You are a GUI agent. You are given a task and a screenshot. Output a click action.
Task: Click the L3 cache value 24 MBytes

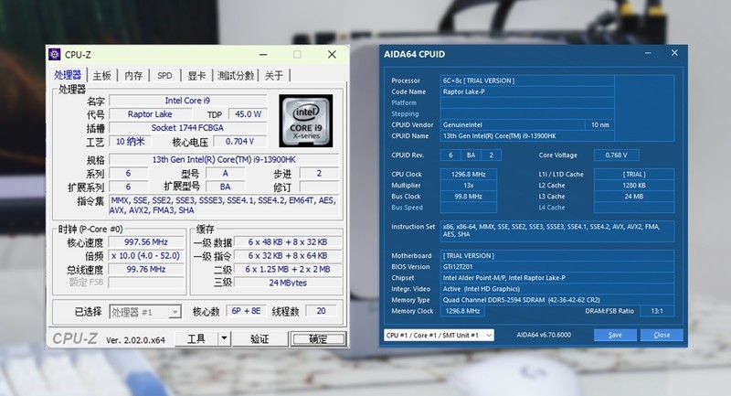coord(288,283)
